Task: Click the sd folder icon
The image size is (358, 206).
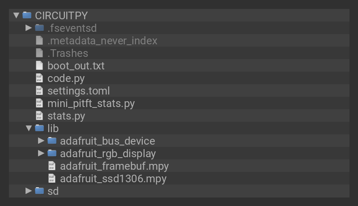Action: pos(39,191)
